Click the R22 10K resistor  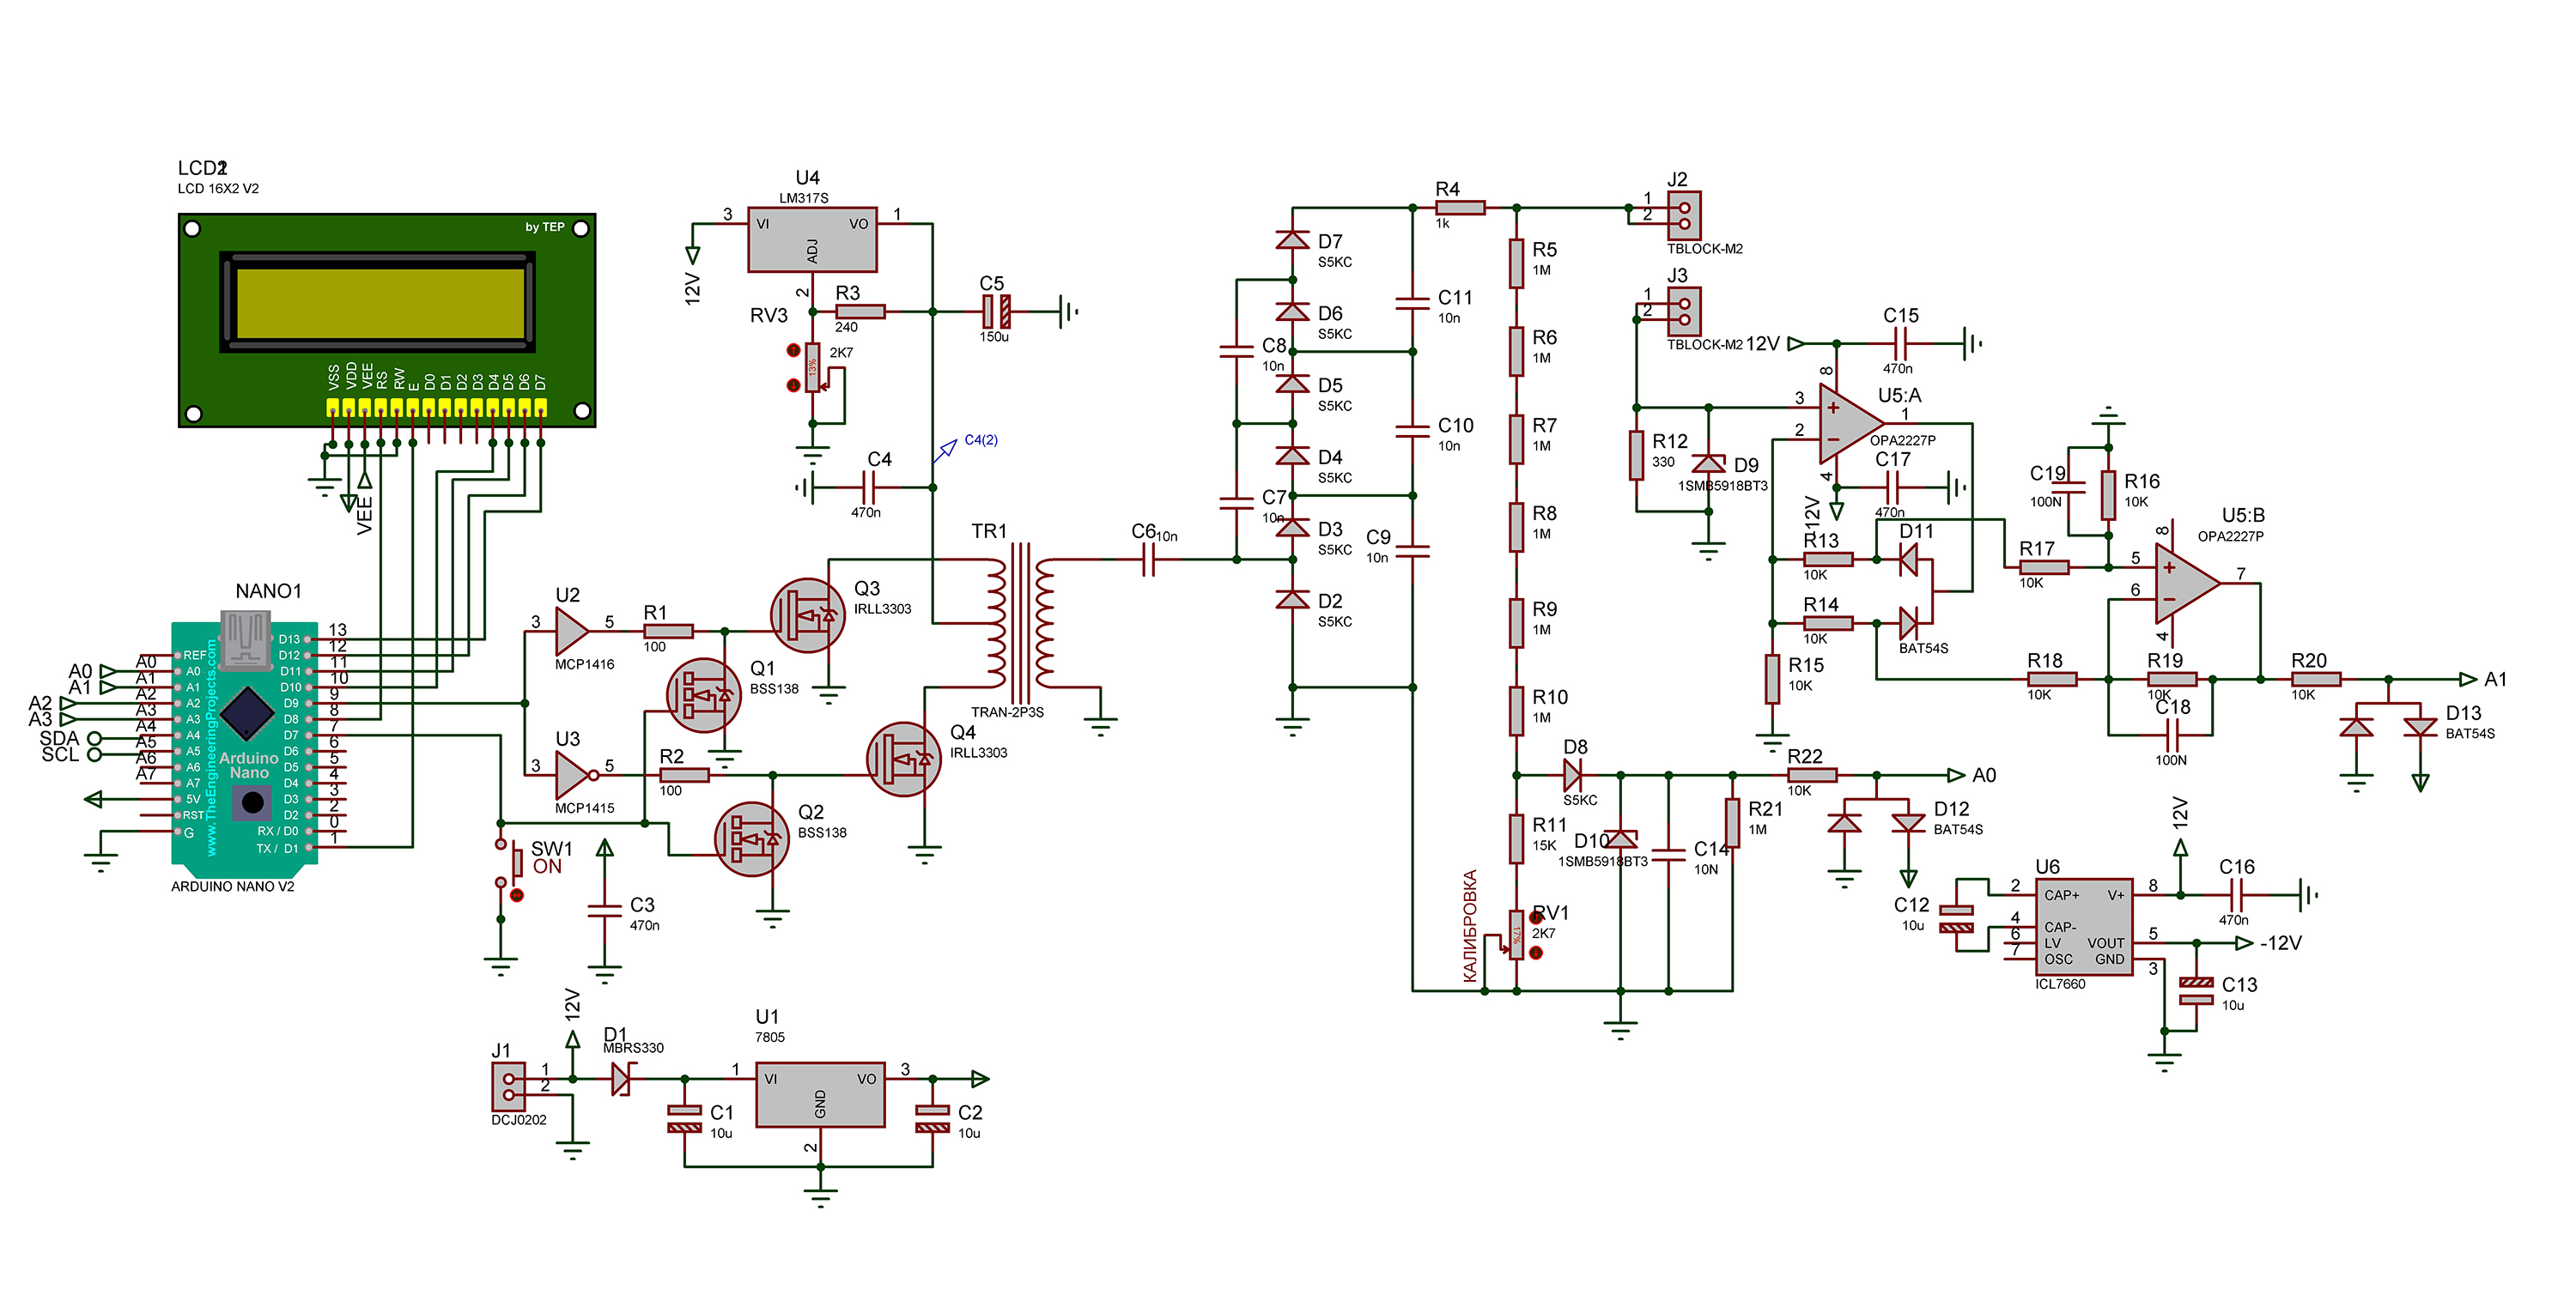coord(1812,774)
